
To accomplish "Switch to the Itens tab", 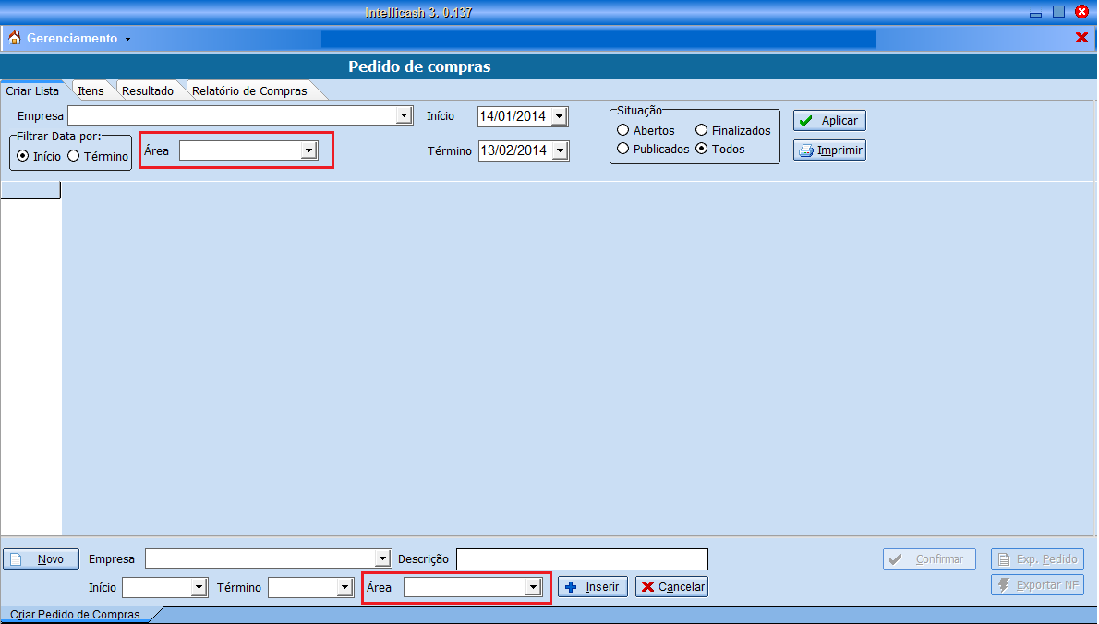I will click(x=91, y=91).
